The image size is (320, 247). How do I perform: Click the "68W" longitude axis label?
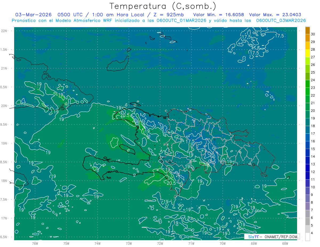(x=285, y=243)
